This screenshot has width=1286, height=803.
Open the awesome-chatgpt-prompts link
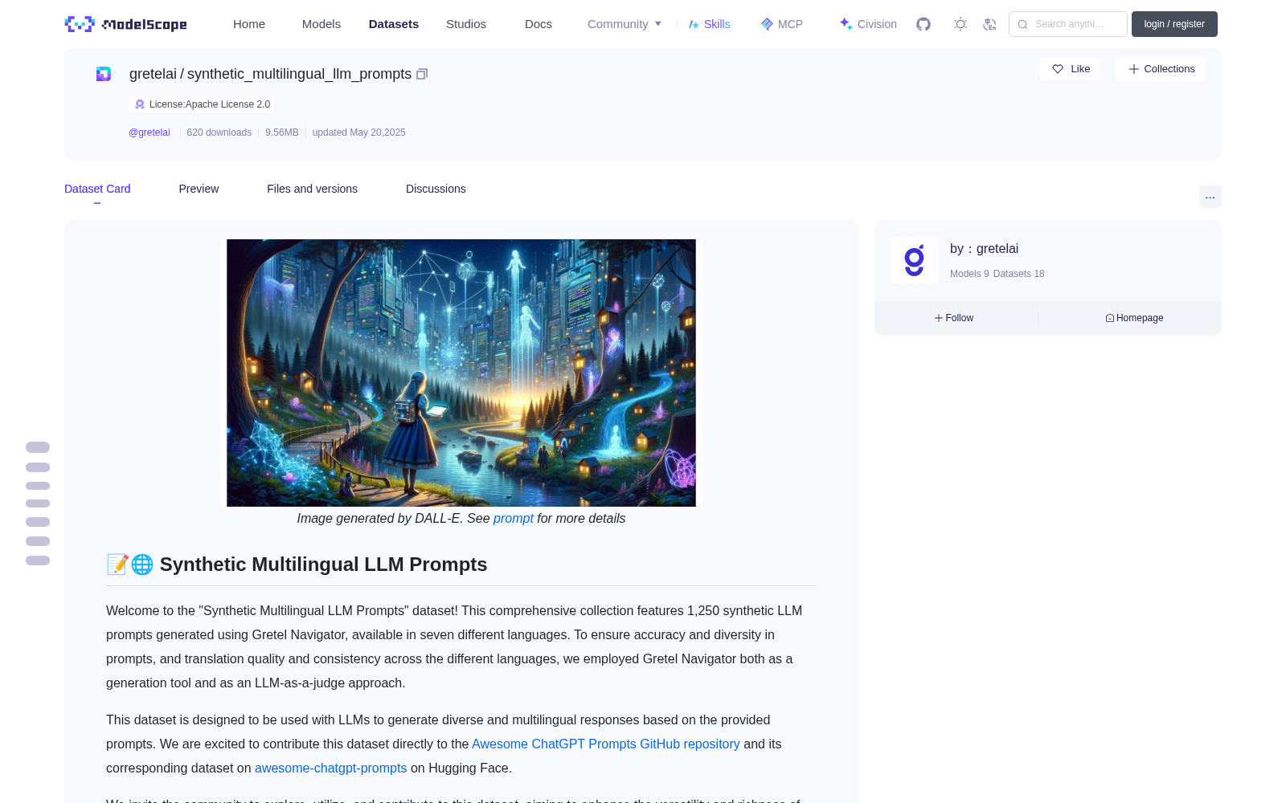[x=331, y=768]
